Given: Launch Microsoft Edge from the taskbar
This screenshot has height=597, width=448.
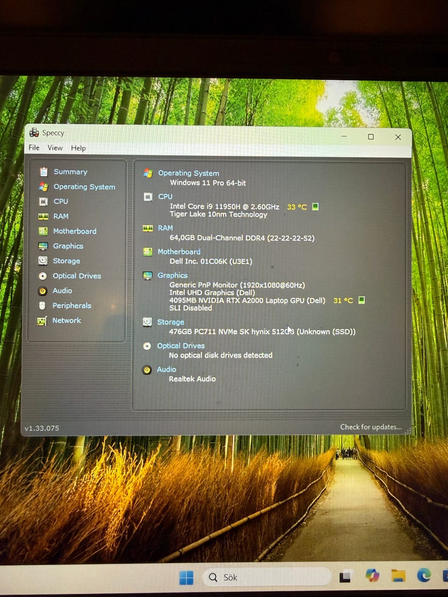Looking at the screenshot, I should [x=424, y=575].
